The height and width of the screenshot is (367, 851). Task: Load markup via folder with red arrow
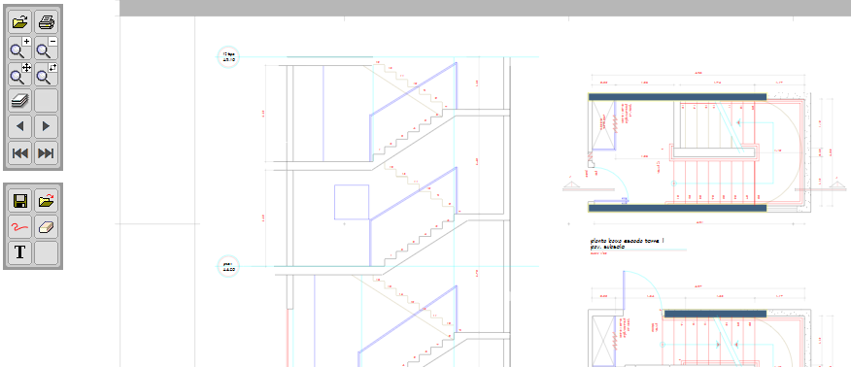[x=46, y=201]
